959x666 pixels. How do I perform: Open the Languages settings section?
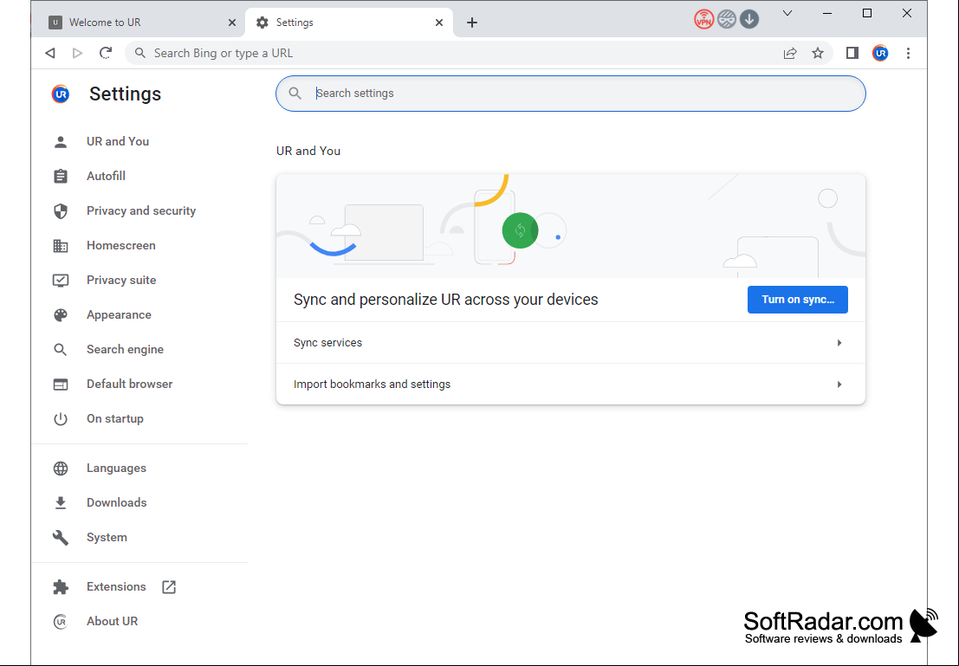tap(116, 468)
